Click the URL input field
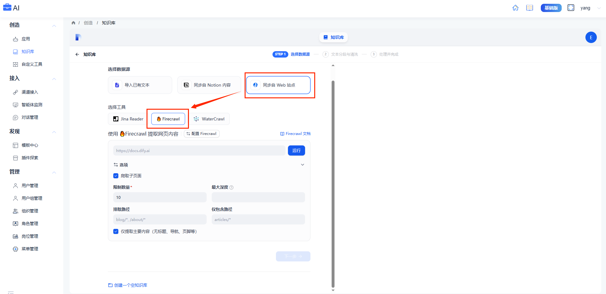 (x=199, y=150)
